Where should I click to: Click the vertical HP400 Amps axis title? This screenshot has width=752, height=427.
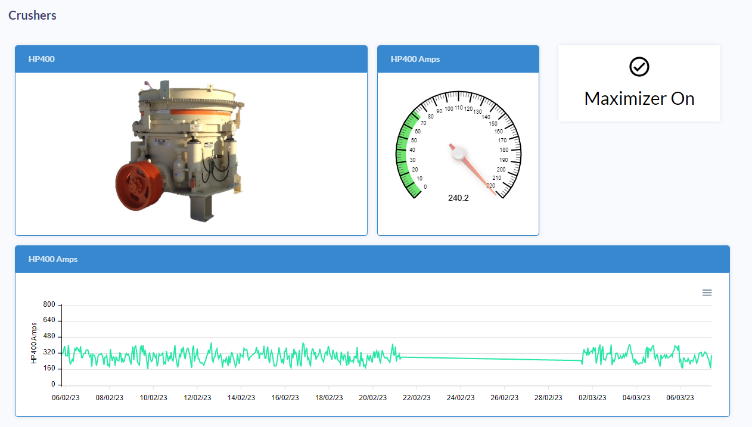click(x=34, y=343)
